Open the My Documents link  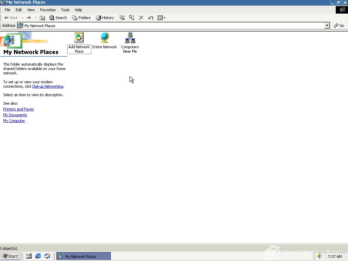(x=15, y=115)
